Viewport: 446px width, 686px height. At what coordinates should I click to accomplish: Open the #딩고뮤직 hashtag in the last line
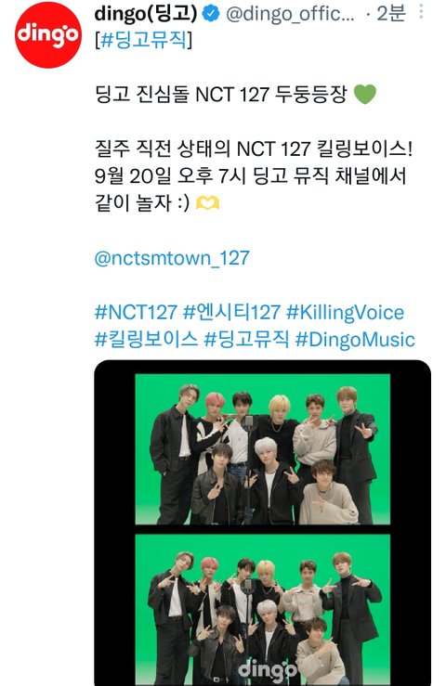[246, 340]
